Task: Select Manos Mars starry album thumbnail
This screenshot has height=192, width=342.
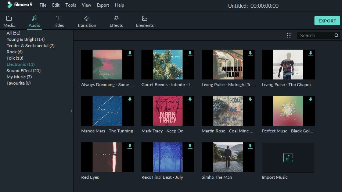Action: click(107, 111)
